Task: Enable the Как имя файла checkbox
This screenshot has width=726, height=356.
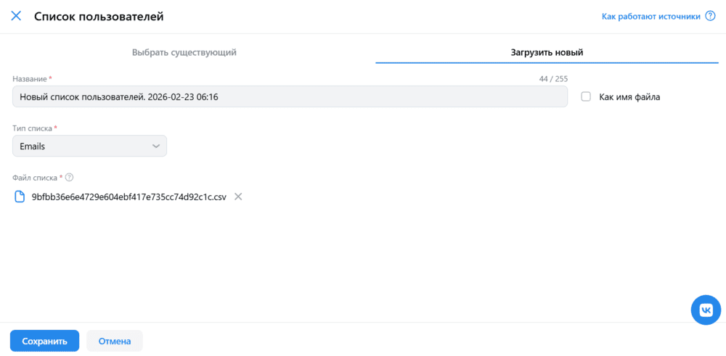Action: [x=586, y=96]
